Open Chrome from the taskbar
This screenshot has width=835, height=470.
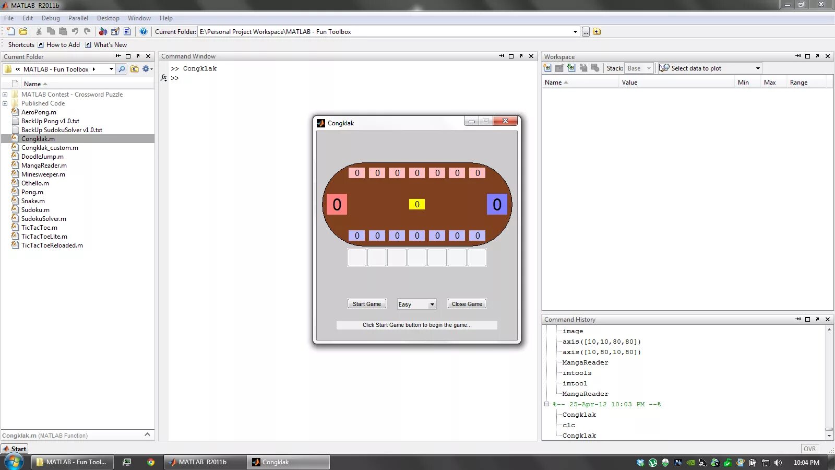(151, 462)
